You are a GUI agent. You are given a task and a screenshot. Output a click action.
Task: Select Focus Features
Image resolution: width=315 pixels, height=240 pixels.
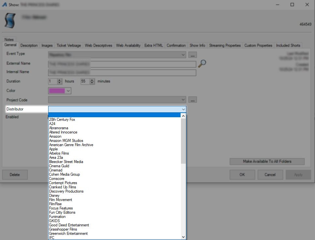click(x=115, y=208)
